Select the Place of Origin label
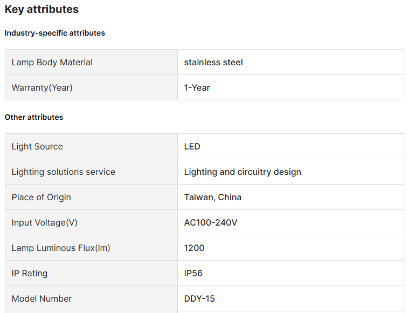Screen dimensions: 409x313 [41, 198]
